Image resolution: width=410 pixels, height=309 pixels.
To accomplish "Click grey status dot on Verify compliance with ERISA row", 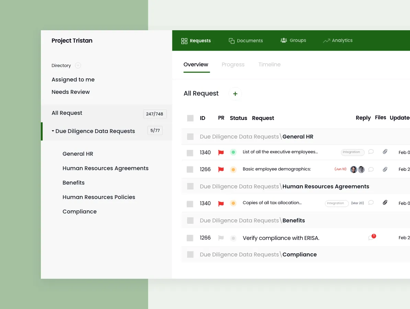I will (233, 238).
